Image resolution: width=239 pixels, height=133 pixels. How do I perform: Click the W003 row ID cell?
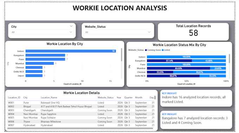pyautogui.click(x=11, y=110)
